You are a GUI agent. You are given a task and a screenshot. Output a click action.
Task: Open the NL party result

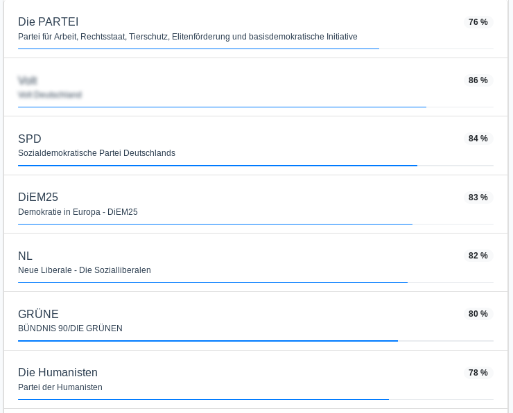256,262
